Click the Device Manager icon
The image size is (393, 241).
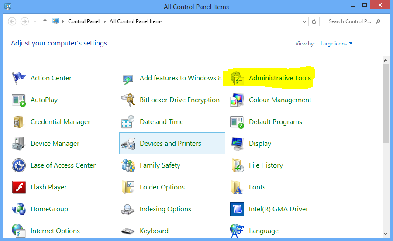click(18, 144)
